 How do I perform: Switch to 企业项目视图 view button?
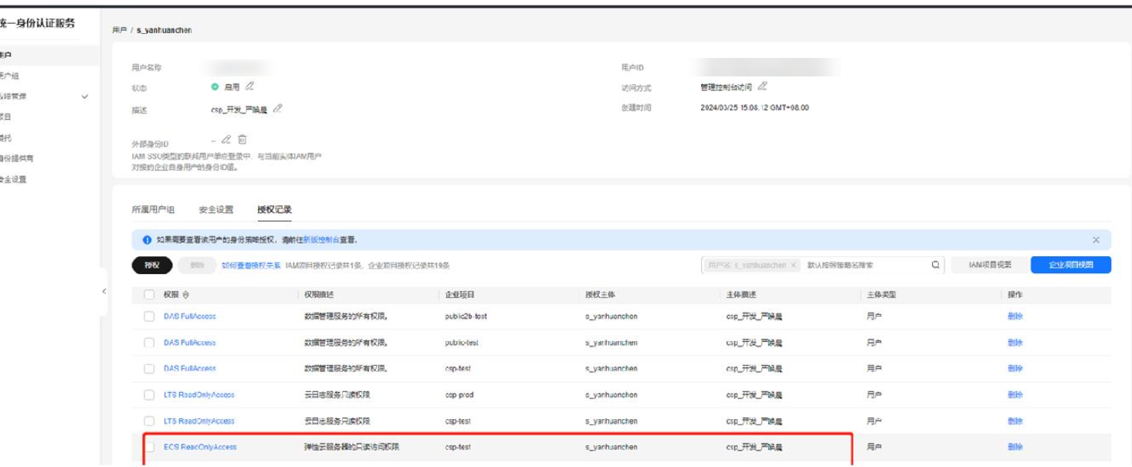(1070, 265)
